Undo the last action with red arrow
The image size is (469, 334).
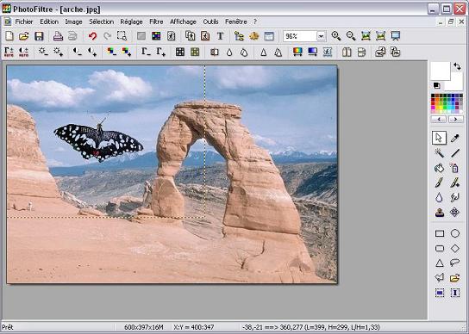tap(93, 36)
